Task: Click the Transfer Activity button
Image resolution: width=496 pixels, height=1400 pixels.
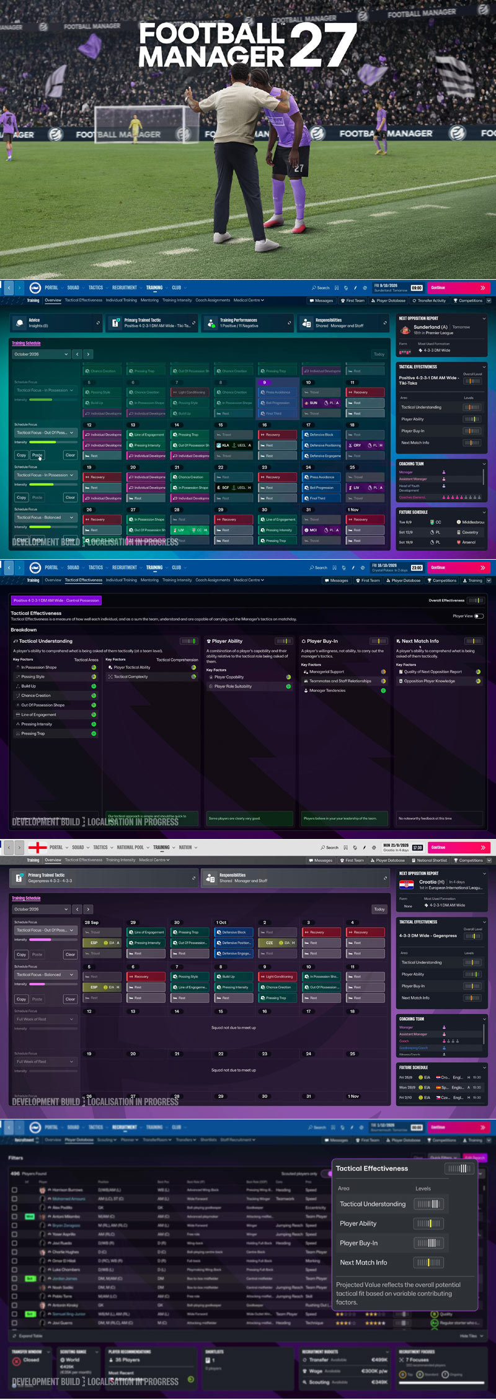Action: click(428, 300)
